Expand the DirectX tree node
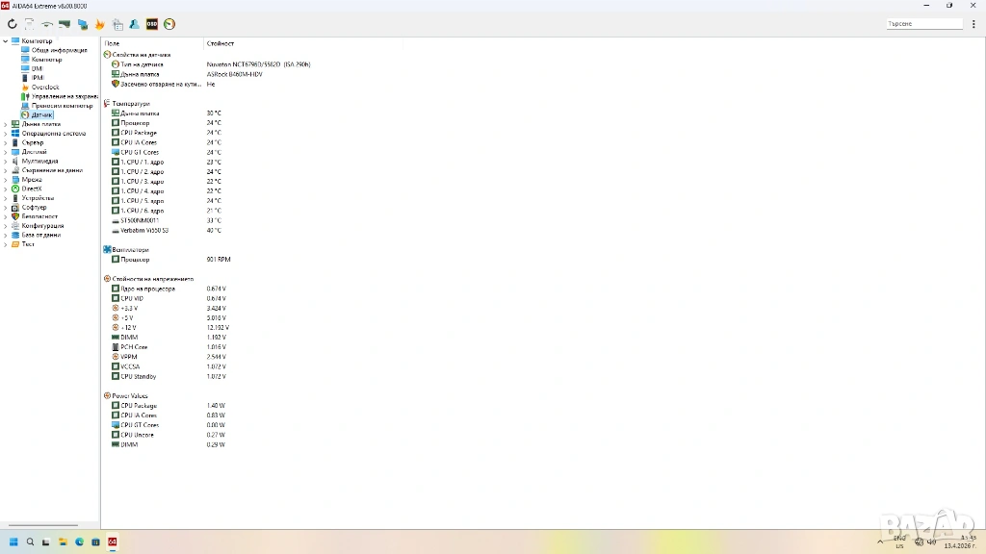This screenshot has width=986, height=554. point(5,189)
